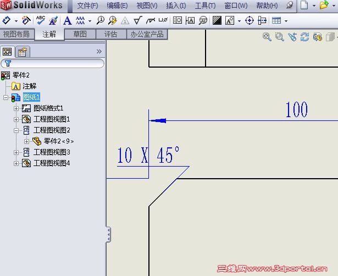This screenshot has height=276, width=338.
Task: Create a new document with the blank page icon
Action: click(304, 5)
